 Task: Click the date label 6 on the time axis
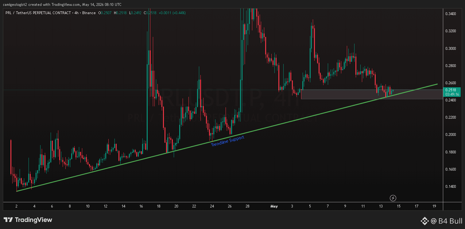pos(52,206)
